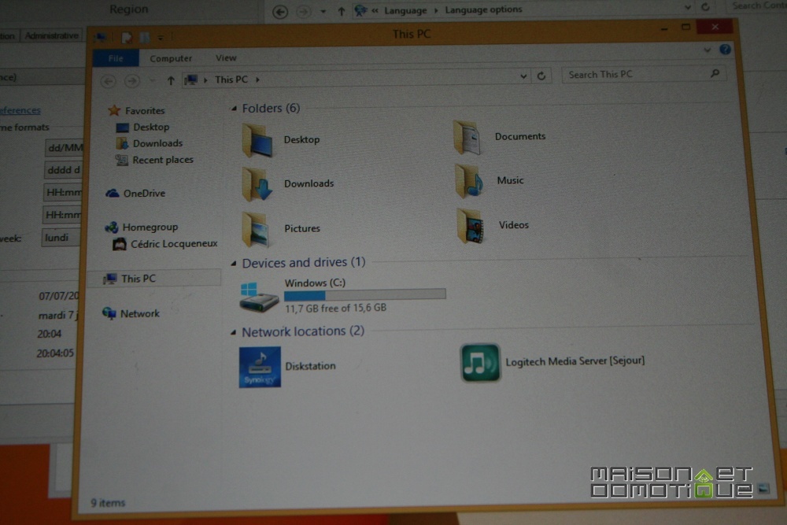Switch to the Computer ribbon tab
The width and height of the screenshot is (787, 525).
click(x=171, y=58)
